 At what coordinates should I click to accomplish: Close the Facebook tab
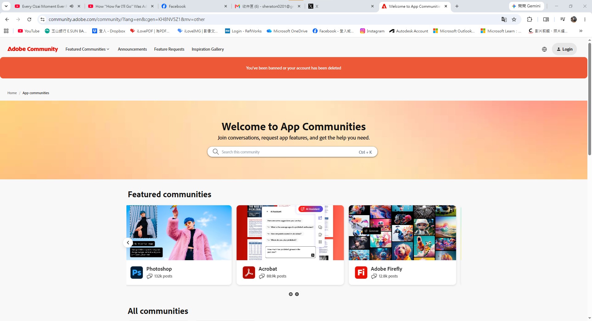click(226, 6)
